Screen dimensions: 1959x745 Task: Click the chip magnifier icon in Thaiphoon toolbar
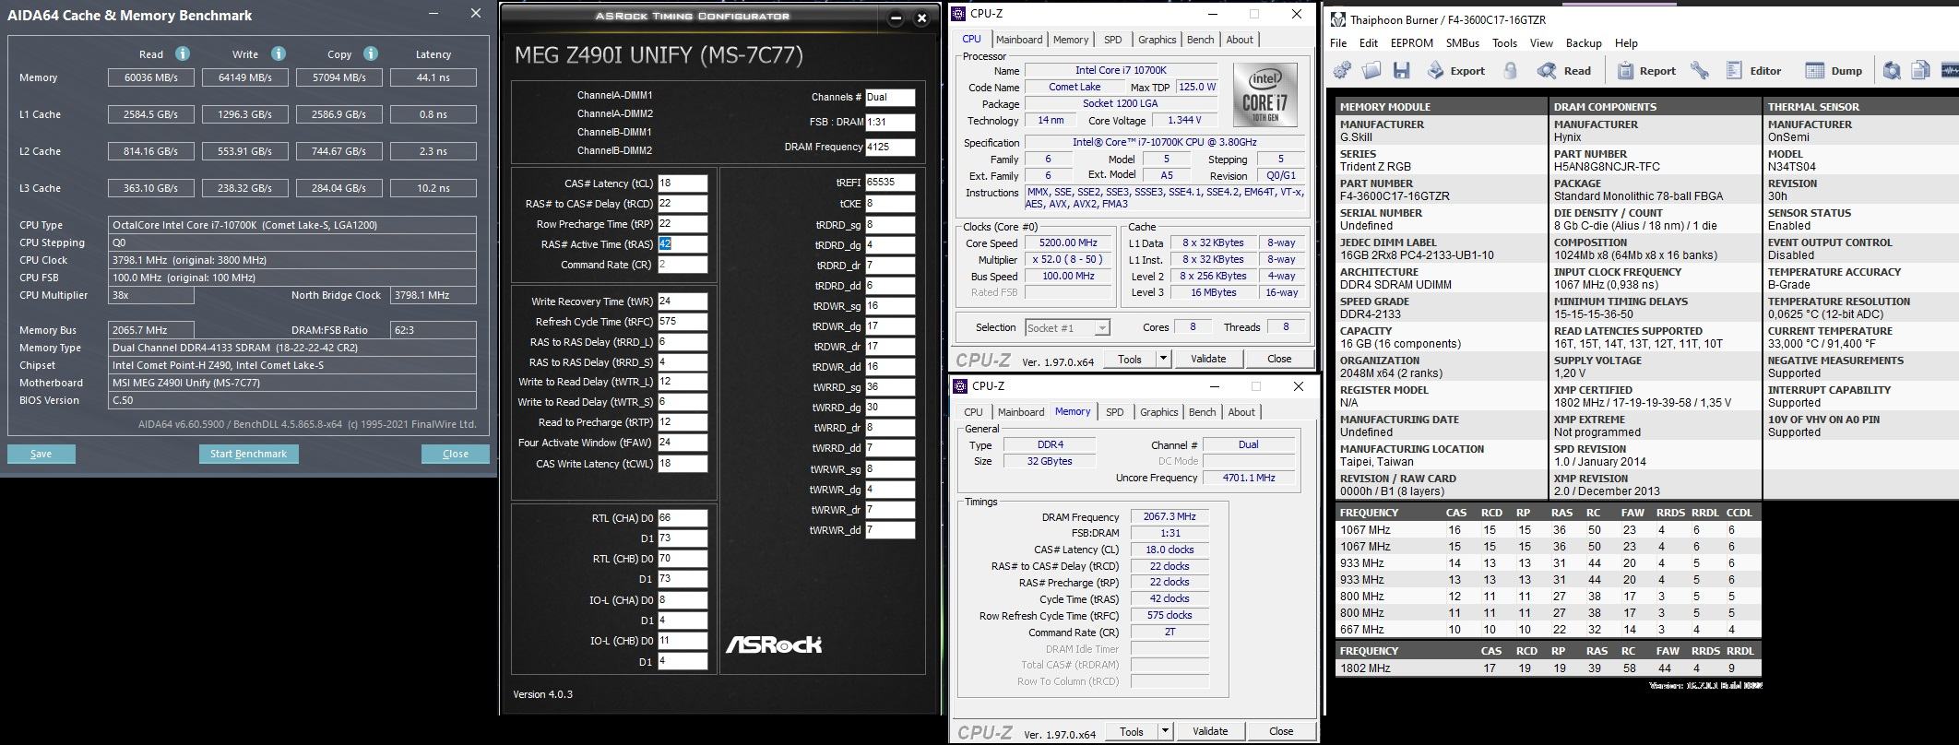pos(1892,70)
